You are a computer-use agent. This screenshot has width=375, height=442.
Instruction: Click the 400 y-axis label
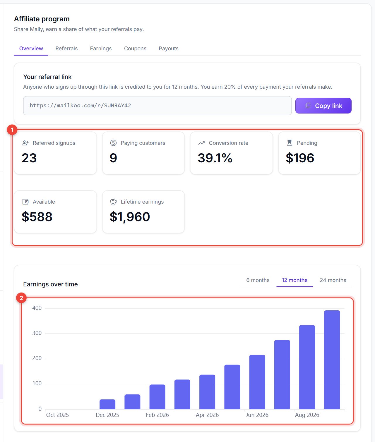37,308
